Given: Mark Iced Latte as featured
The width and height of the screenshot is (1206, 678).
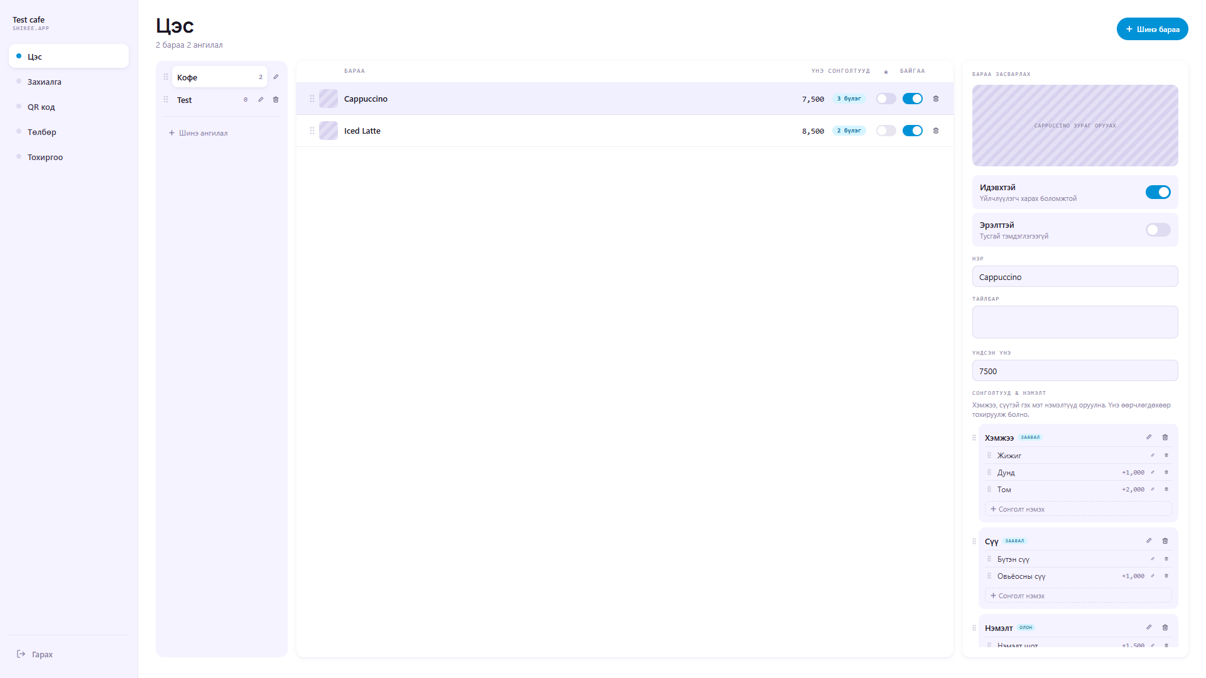Looking at the screenshot, I should pos(886,131).
